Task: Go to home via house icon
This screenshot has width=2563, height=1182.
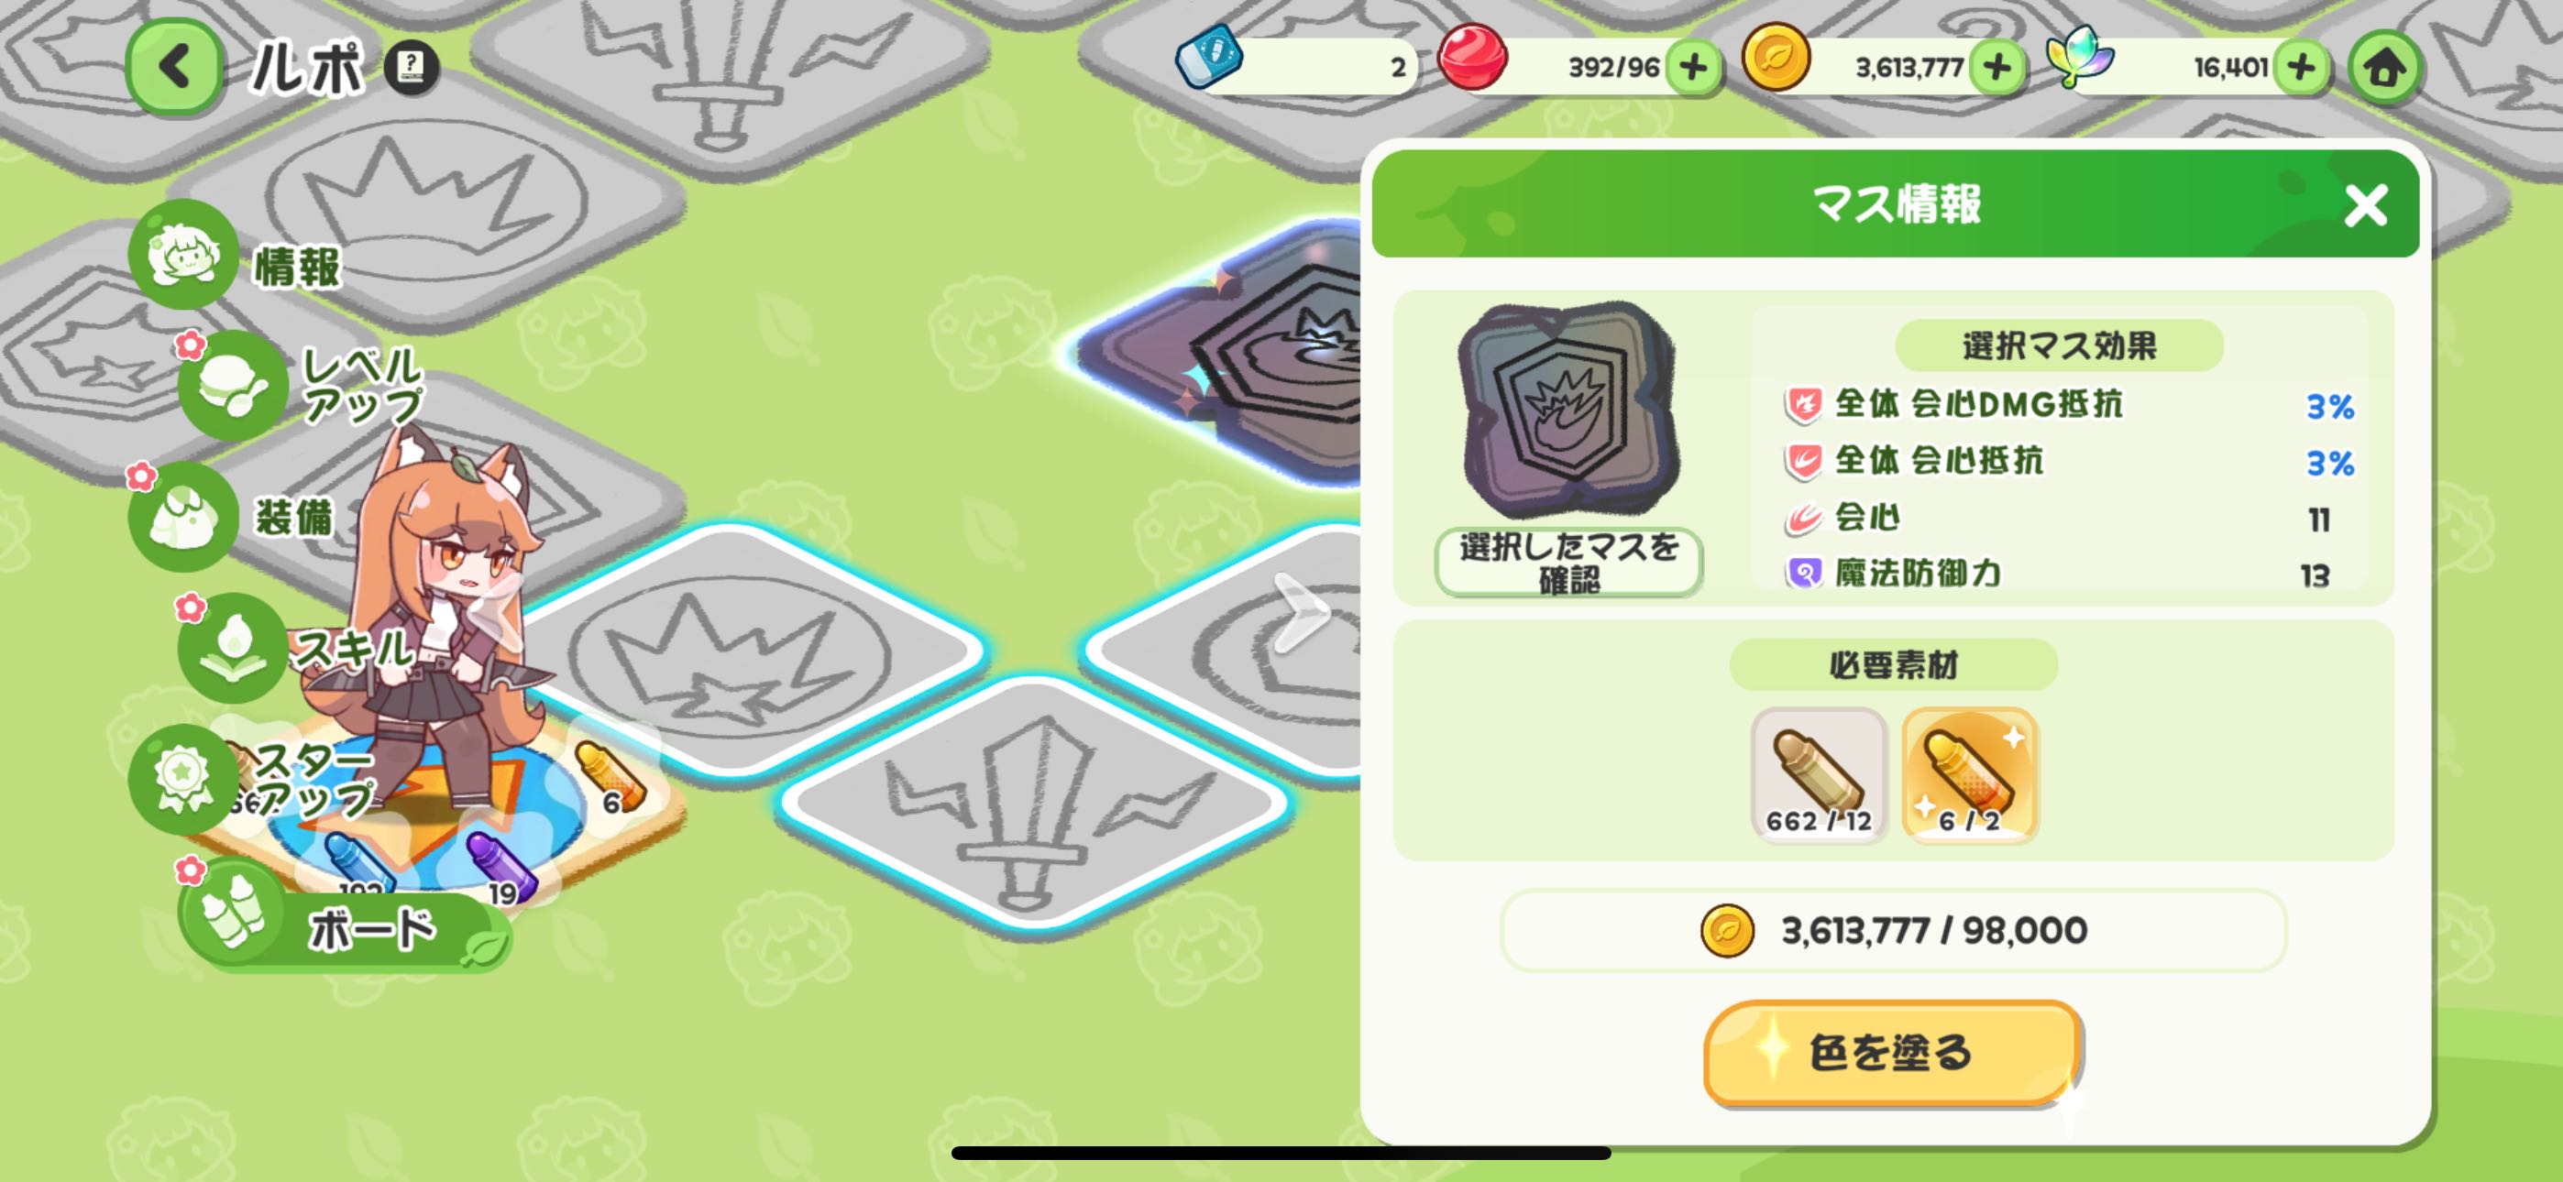Action: (x=2383, y=68)
